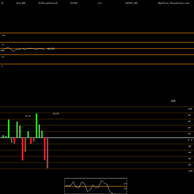This screenshot has height=194, width=194.
Task: Click the RSI axis label 100
Action: [x=3, y=35]
